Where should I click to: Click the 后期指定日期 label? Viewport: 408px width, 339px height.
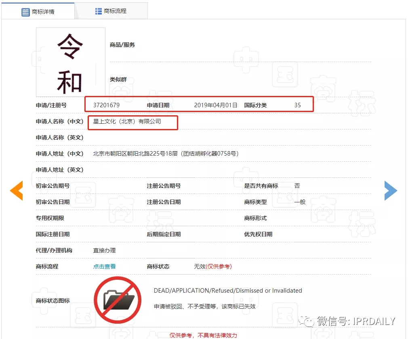[164, 234]
